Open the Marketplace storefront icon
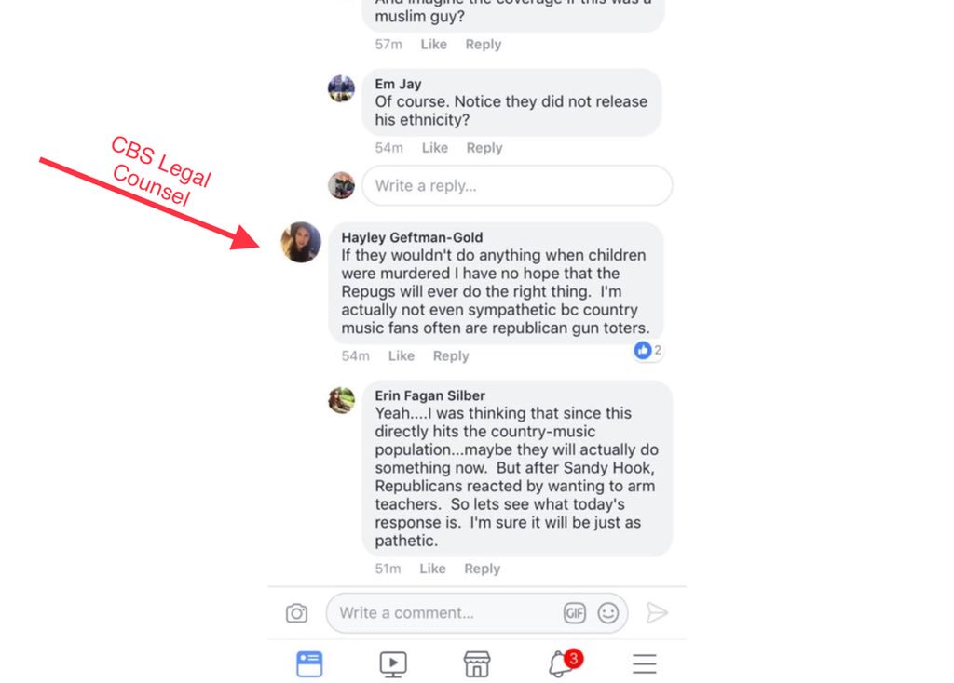The height and width of the screenshot is (683, 954). [x=476, y=664]
